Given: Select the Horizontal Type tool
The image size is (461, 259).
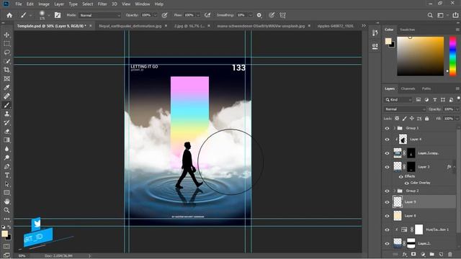Looking at the screenshot, I should [6, 176].
